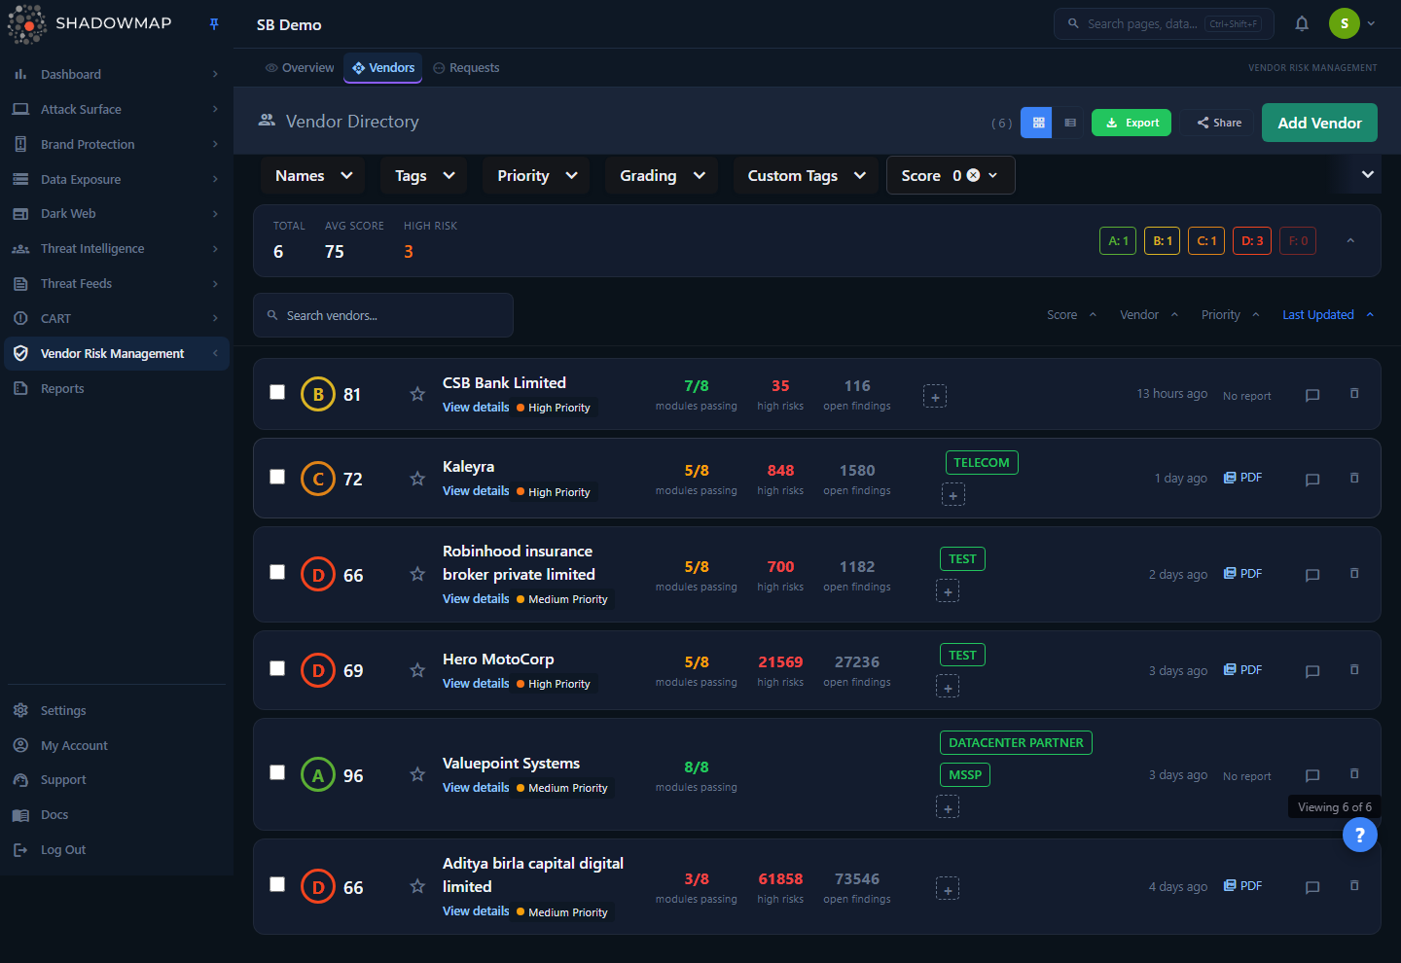
Task: Open Vendor Risk Management menu item
Action: click(x=117, y=354)
